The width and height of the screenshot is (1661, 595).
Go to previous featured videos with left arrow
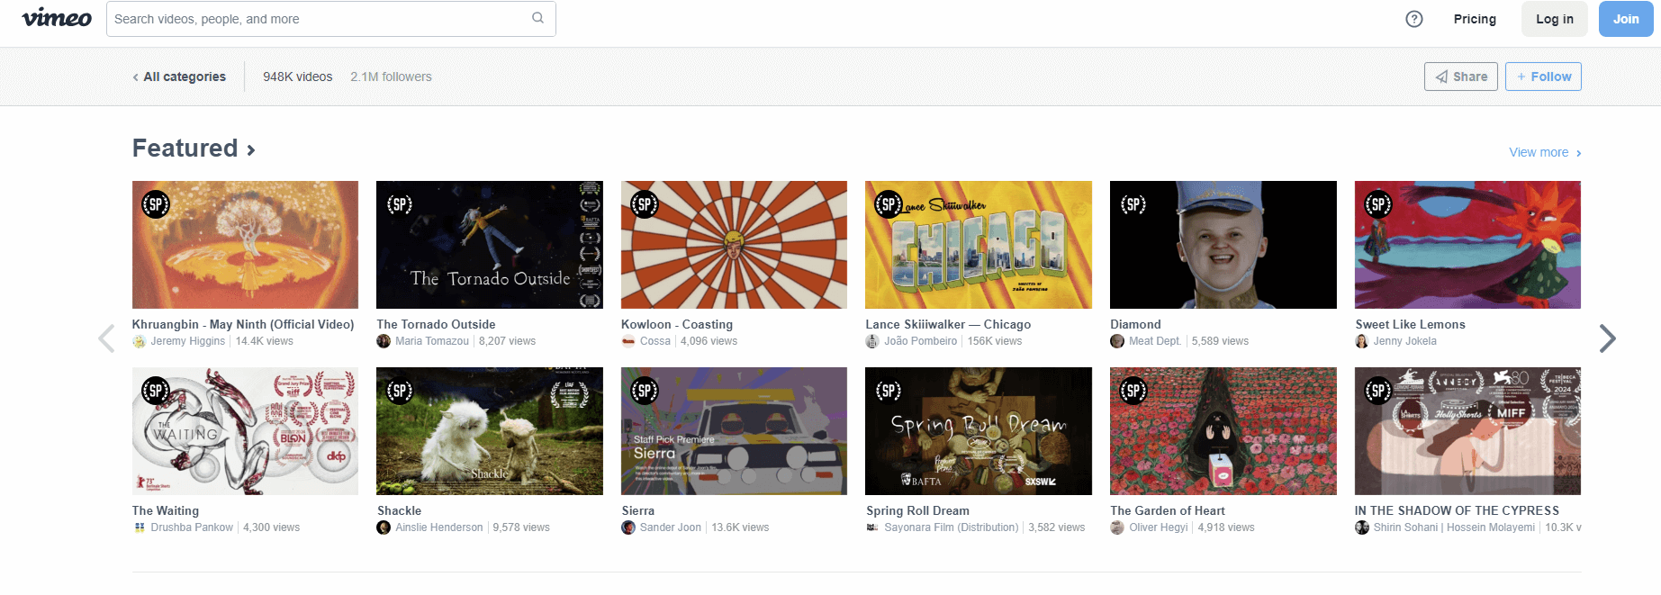tap(106, 338)
